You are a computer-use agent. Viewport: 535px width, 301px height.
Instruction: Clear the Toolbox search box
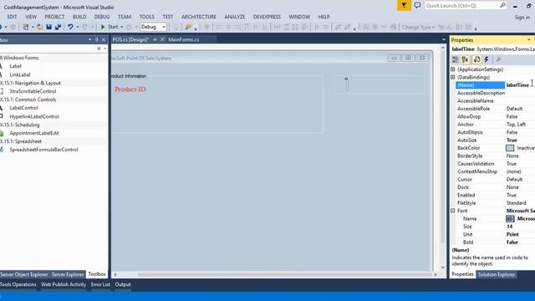[99, 48]
